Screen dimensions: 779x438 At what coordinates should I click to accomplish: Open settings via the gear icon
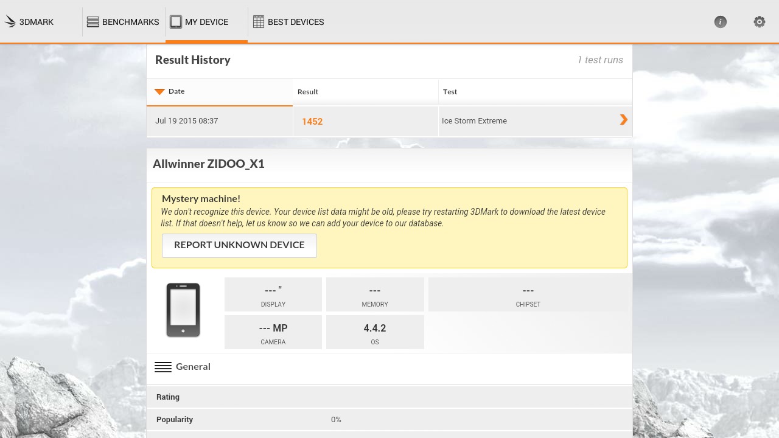point(760,22)
